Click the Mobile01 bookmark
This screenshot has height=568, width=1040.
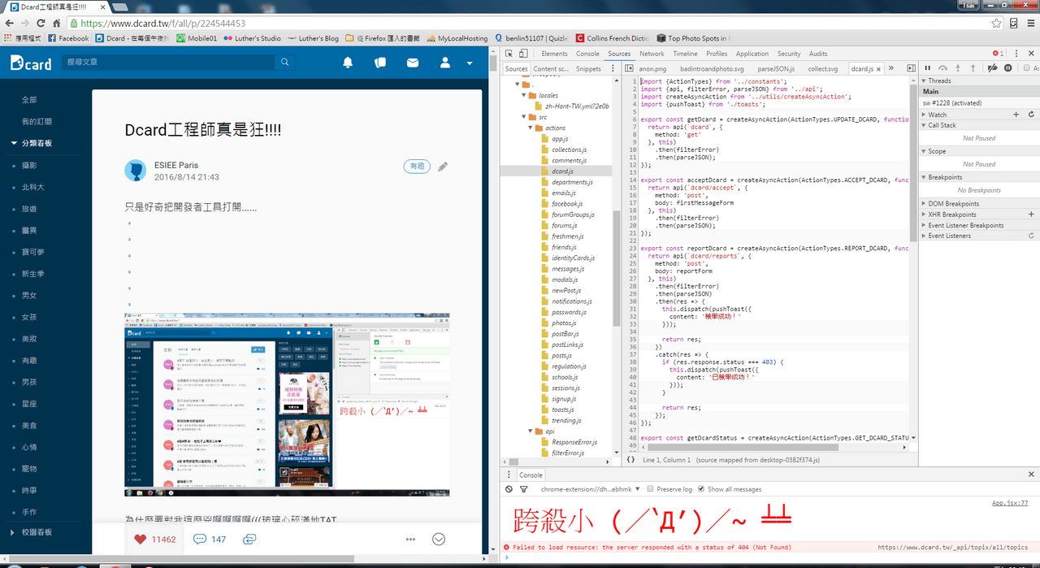tap(197, 38)
